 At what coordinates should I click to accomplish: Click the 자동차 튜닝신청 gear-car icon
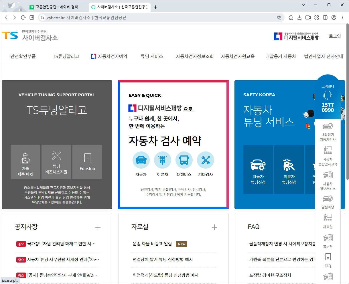tap(258, 165)
